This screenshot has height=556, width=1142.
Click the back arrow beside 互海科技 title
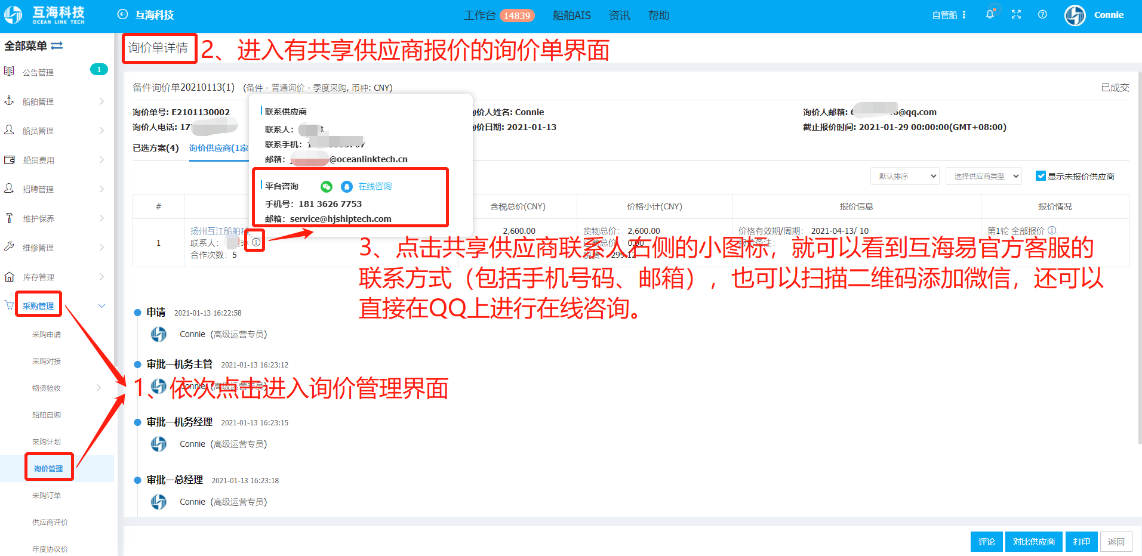[x=122, y=14]
